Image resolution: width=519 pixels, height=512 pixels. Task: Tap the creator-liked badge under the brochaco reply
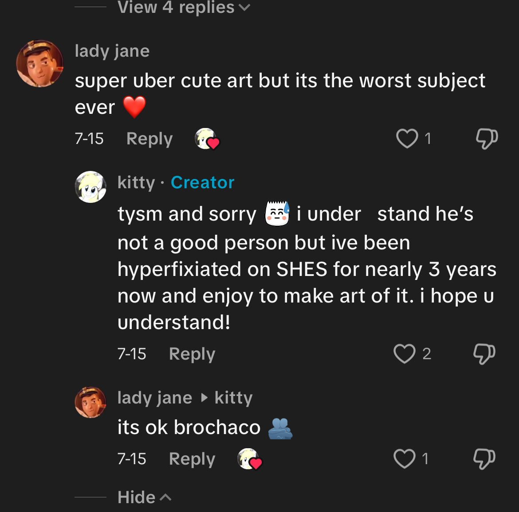(250, 459)
